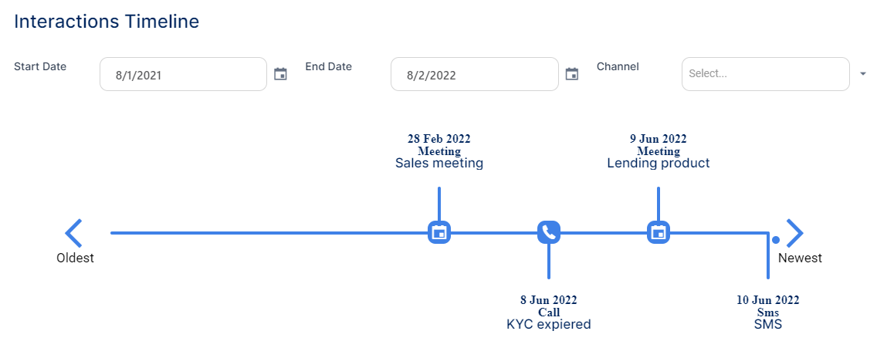Click the KYC expiered call label
The width and height of the screenshot is (877, 358).
pyautogui.click(x=548, y=325)
